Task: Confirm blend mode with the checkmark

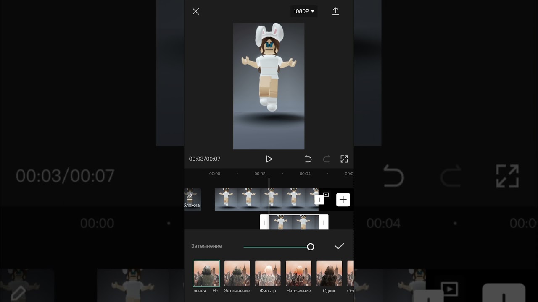Action: click(x=339, y=246)
